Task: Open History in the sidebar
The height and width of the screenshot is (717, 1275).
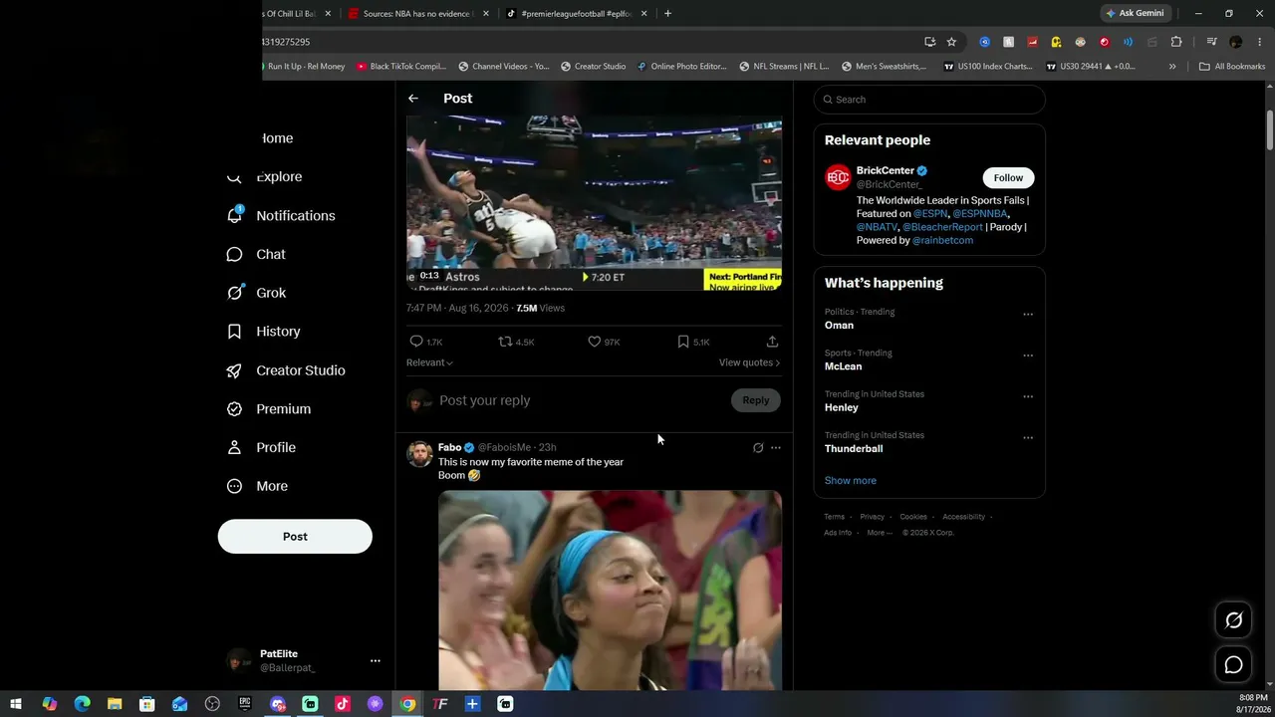Action: (x=263, y=332)
